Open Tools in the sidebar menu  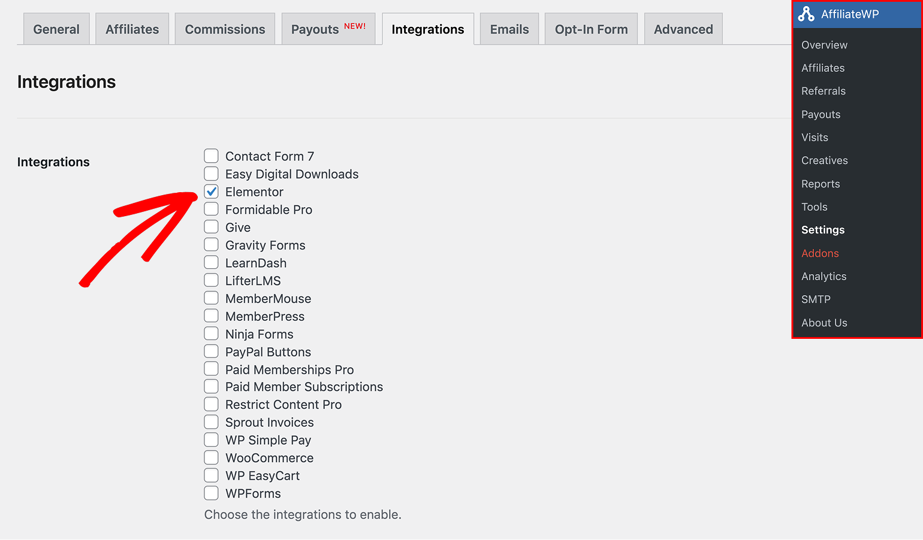[x=814, y=207]
